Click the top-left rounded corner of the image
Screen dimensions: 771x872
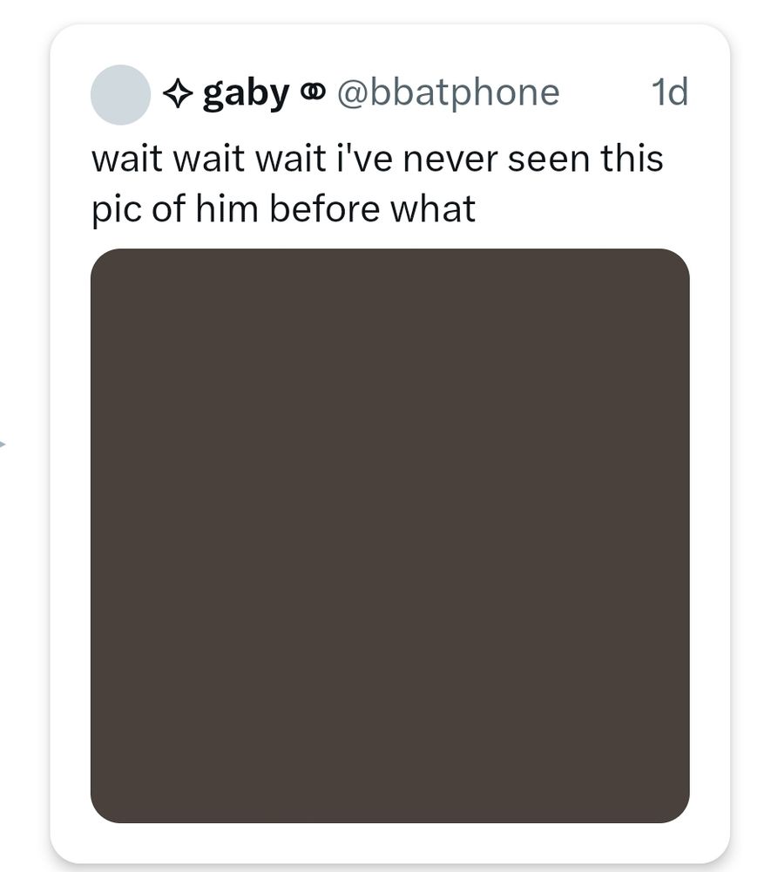coord(104,262)
